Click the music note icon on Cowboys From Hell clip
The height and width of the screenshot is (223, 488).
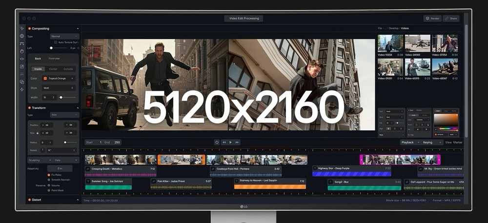click(213, 169)
